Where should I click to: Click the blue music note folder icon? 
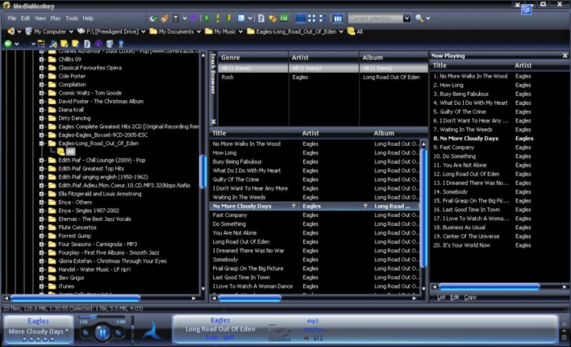coord(53,44)
